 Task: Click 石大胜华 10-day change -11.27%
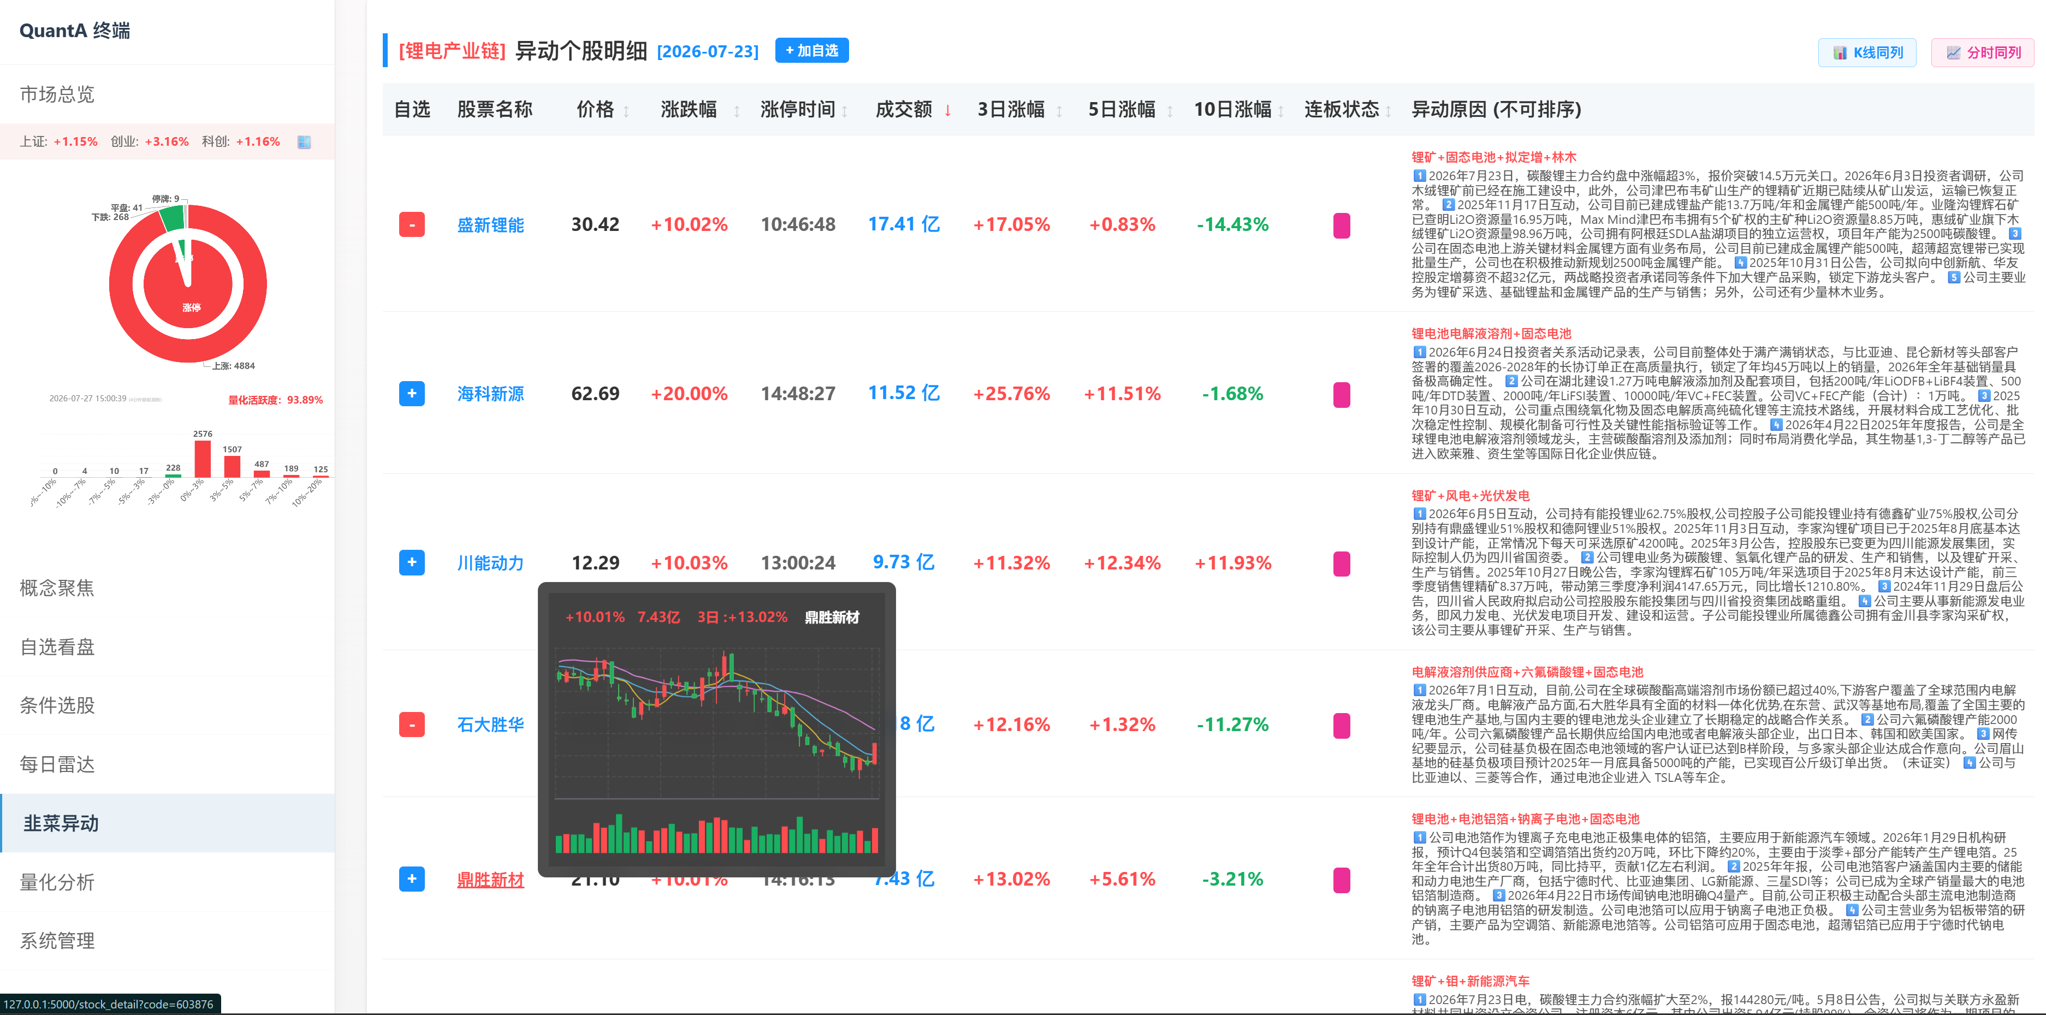pos(1233,725)
